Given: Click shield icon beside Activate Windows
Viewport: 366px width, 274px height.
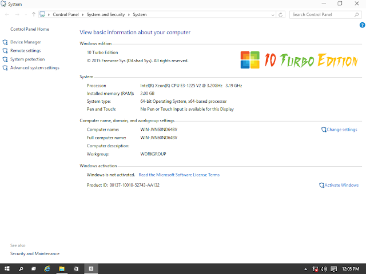Looking at the screenshot, I should coord(321,186).
